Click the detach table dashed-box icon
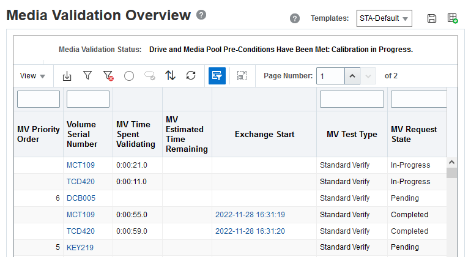The width and height of the screenshot is (471, 257). [x=242, y=76]
